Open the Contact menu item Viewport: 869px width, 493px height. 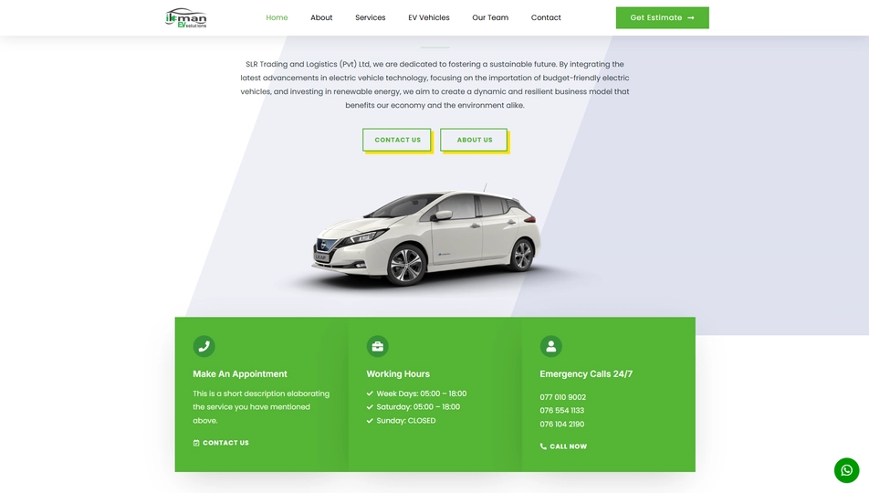[546, 17]
